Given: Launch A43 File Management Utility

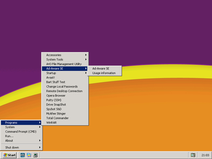Looking at the screenshot, I should [65, 64].
